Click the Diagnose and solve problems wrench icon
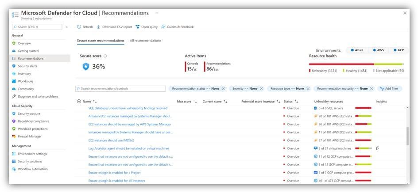This screenshot has width=418, height=193. click(14, 96)
